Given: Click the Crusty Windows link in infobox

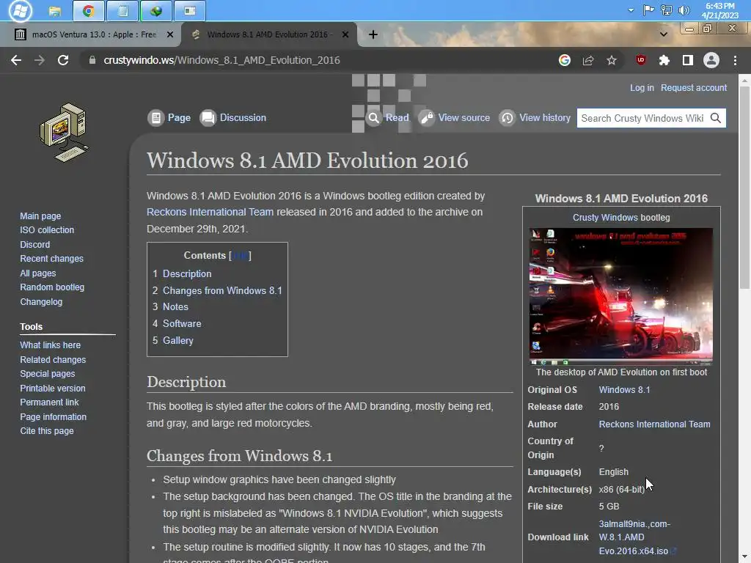Looking at the screenshot, I should (605, 217).
